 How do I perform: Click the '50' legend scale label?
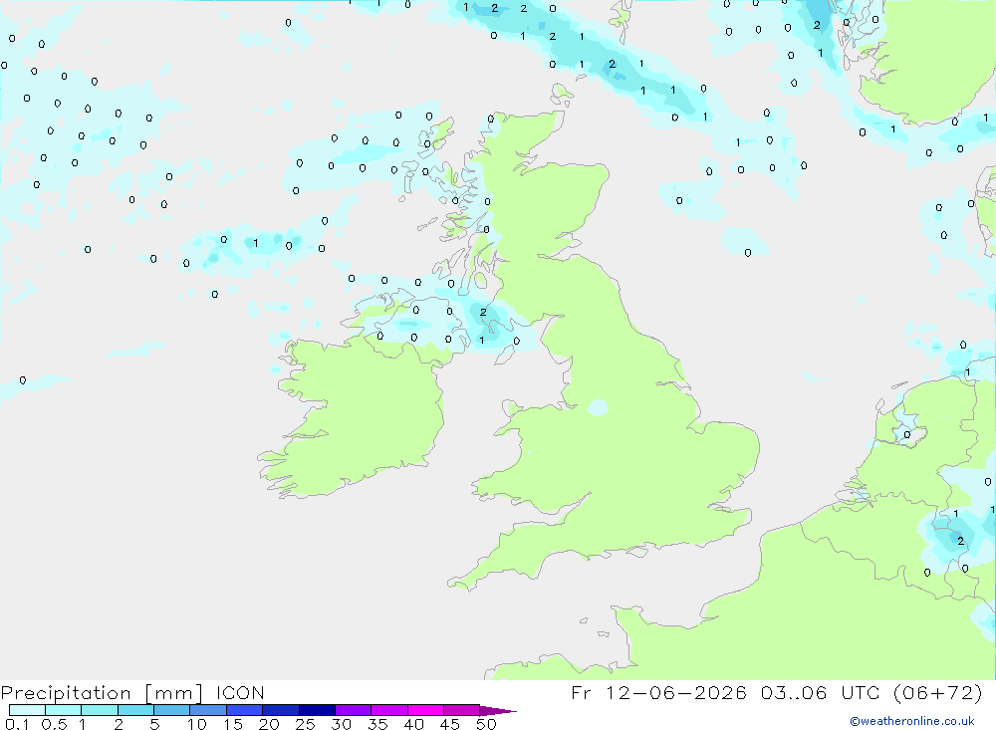click(x=487, y=724)
